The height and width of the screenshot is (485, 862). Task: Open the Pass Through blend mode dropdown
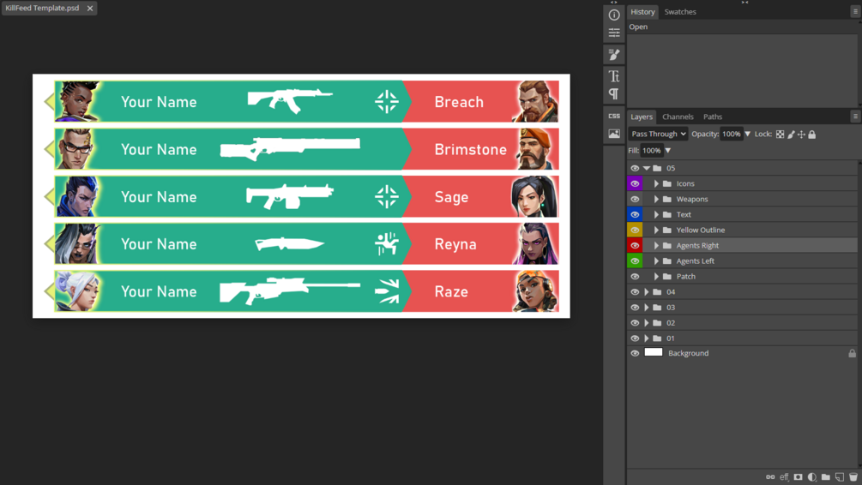[658, 134]
